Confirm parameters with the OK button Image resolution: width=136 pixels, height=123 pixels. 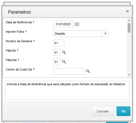tap(123, 111)
